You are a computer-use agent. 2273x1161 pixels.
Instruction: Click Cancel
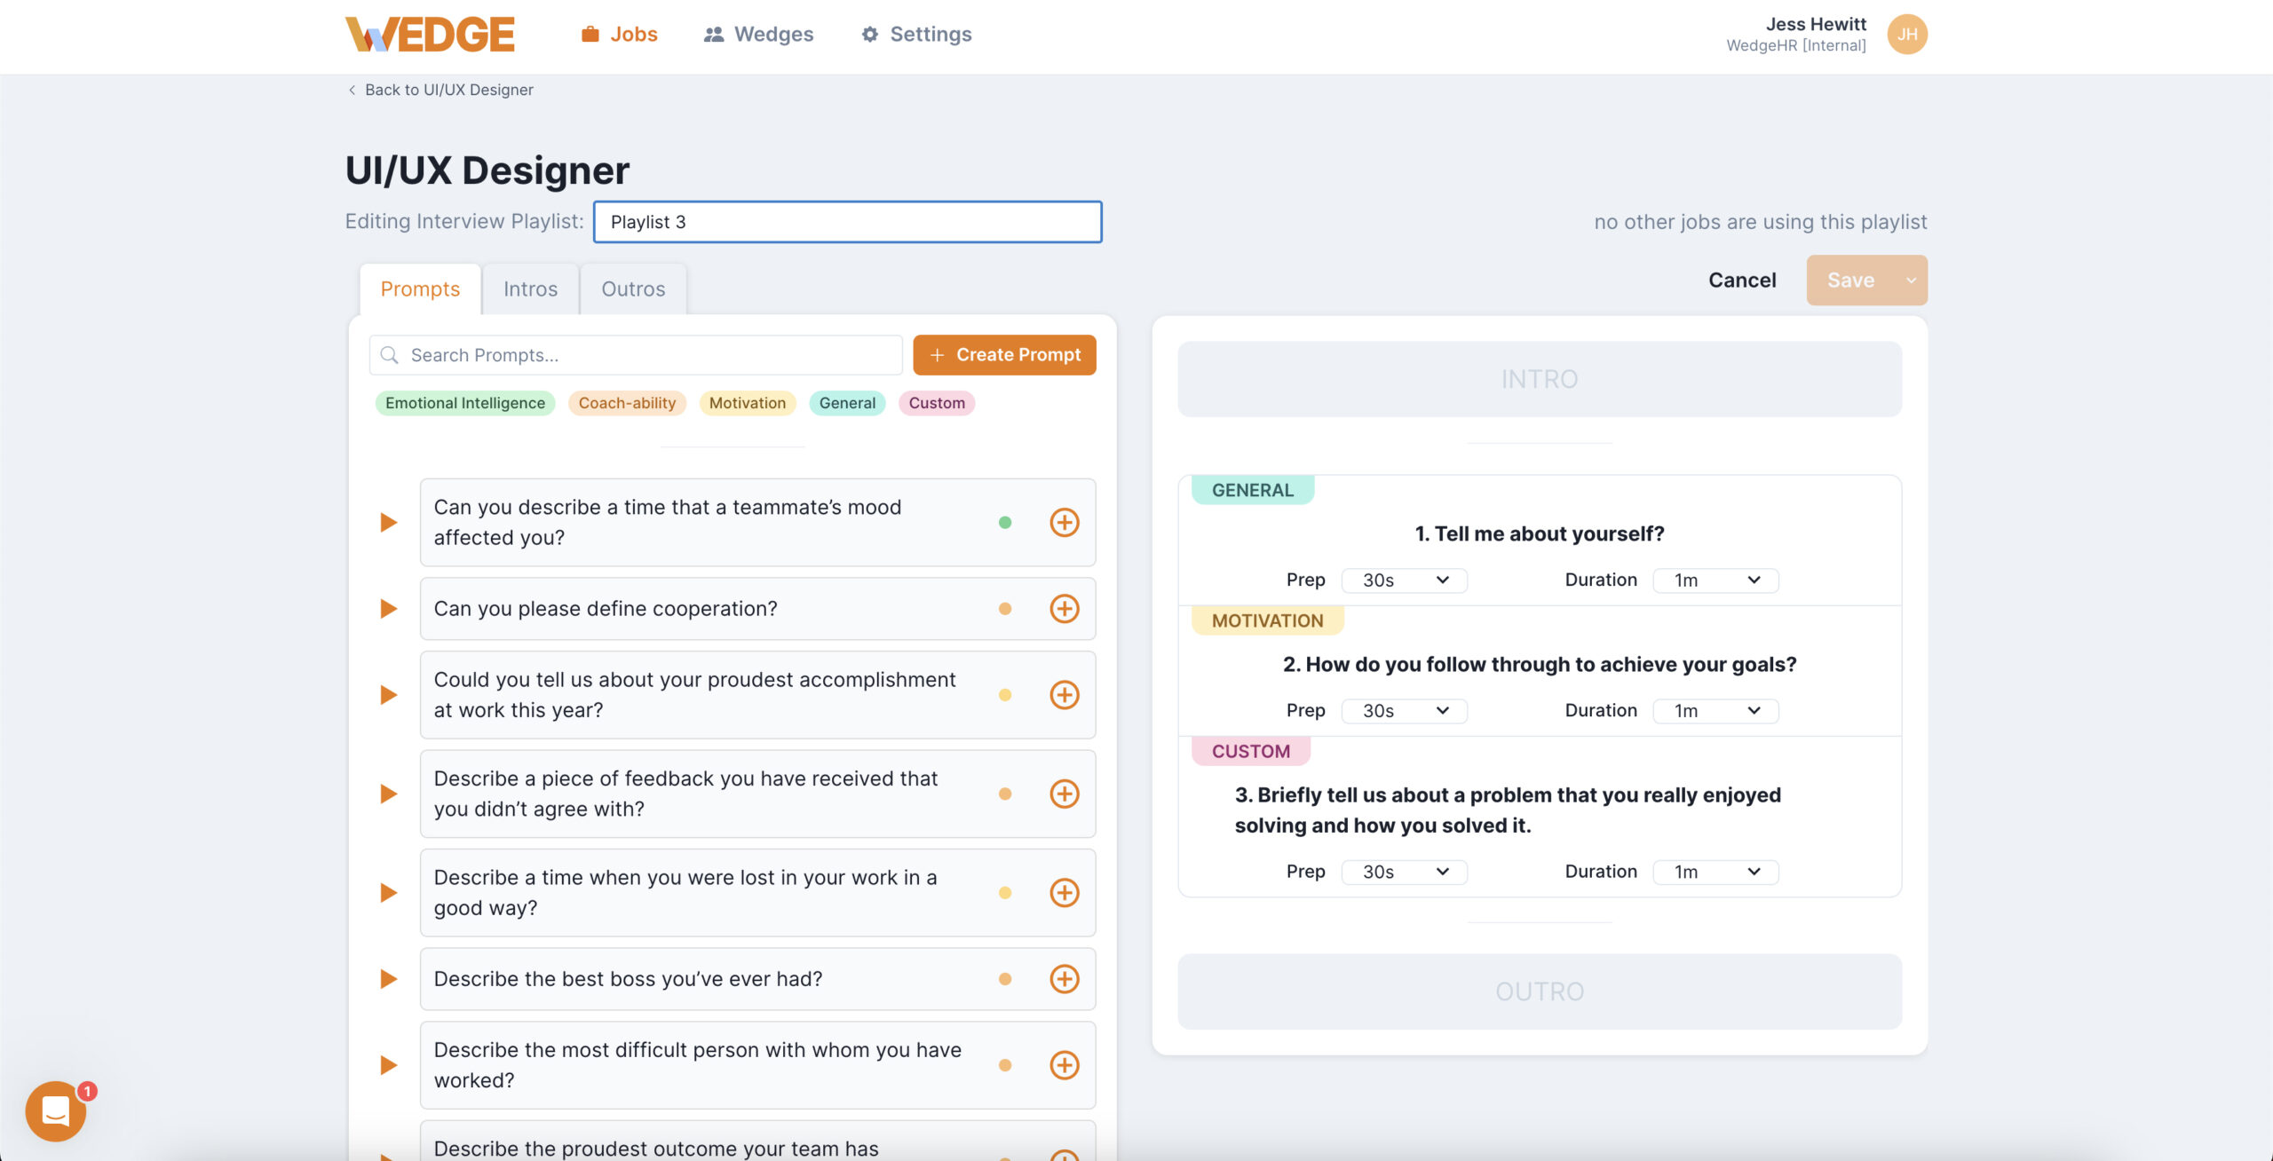click(1742, 280)
